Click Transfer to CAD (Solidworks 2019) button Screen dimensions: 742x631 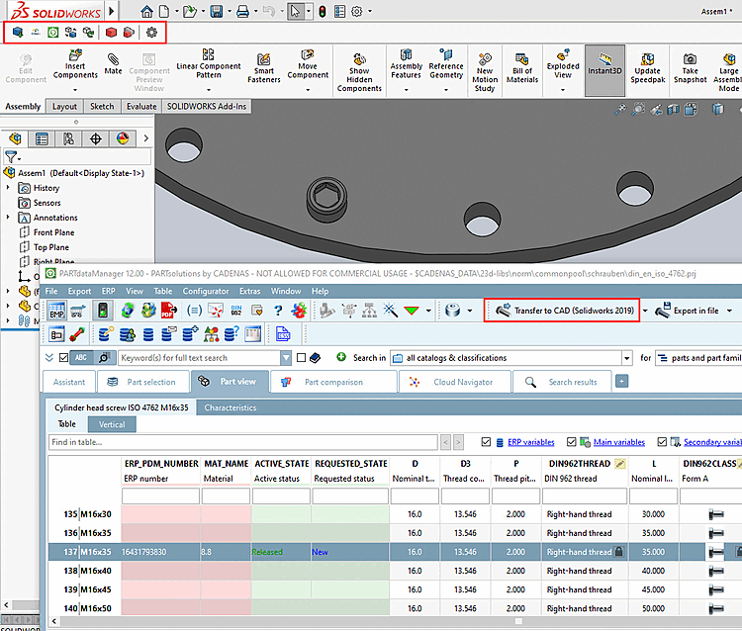[x=562, y=311]
